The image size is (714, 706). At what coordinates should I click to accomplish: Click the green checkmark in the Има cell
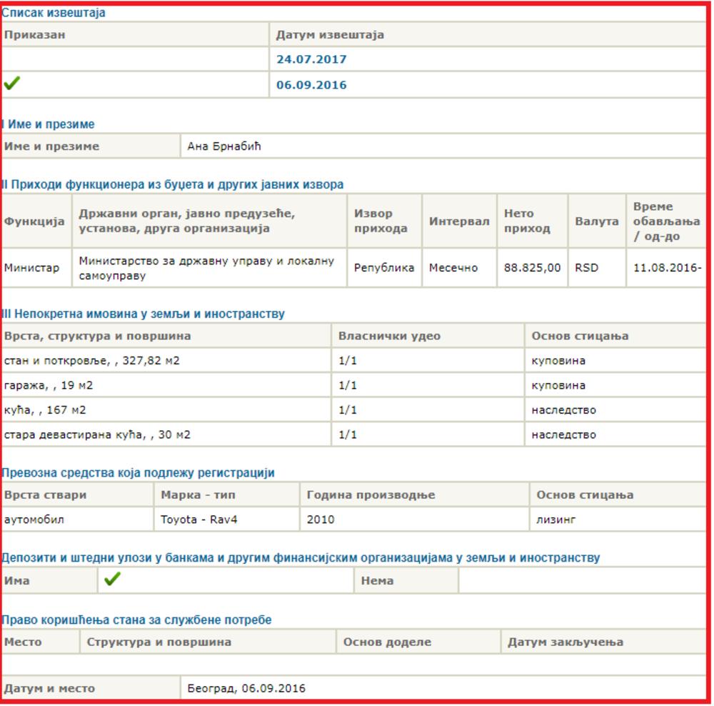[112, 580]
